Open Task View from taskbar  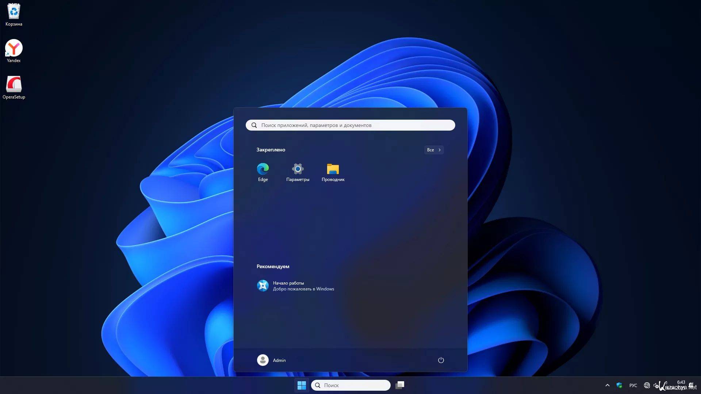(400, 385)
